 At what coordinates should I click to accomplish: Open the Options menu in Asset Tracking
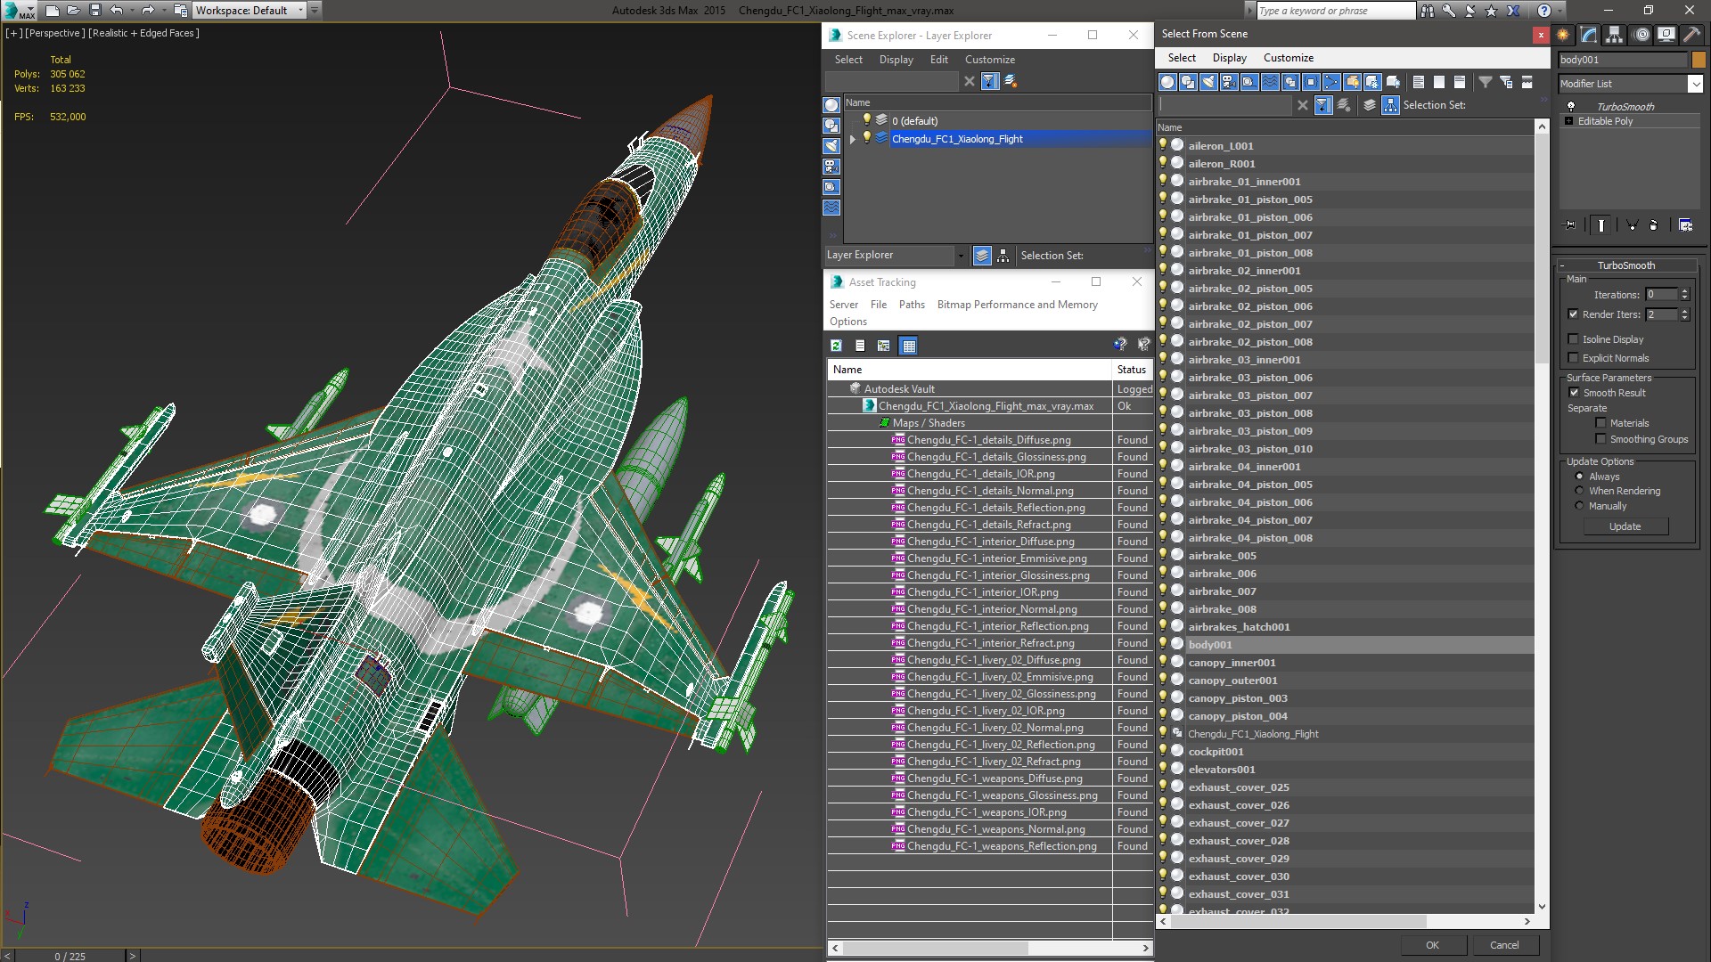coord(847,322)
